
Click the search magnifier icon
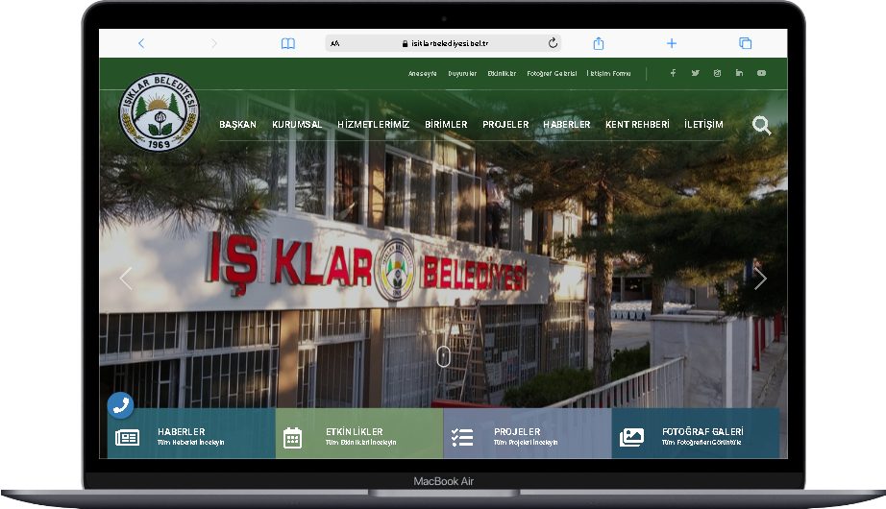[x=761, y=126]
